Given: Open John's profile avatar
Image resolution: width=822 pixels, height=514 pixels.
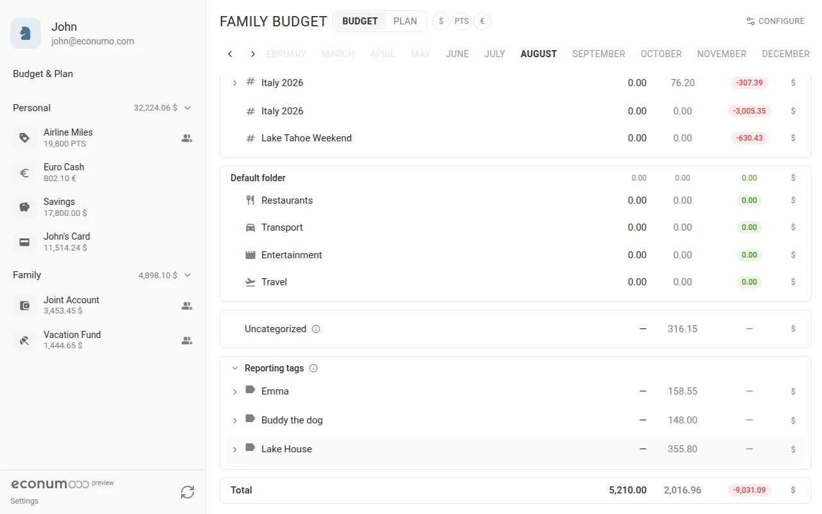Looking at the screenshot, I should click(26, 33).
